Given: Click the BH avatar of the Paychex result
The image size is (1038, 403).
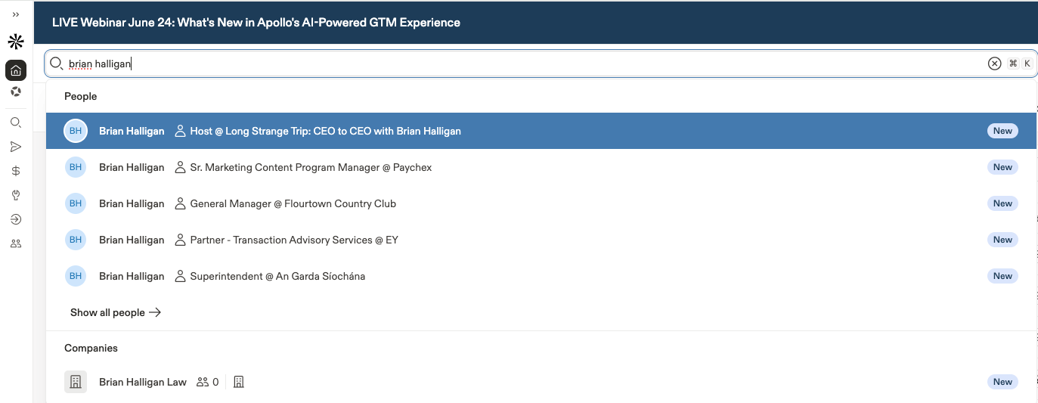Looking at the screenshot, I should click(76, 167).
